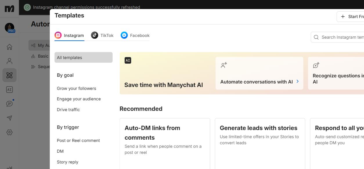Screen dimensions: 364x169
Task: Expand the sidebar with bottom arrow icon
Action: (x=9, y=168)
